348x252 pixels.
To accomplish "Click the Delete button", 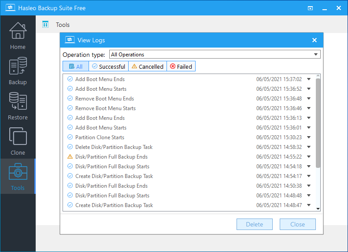I will [254, 224].
